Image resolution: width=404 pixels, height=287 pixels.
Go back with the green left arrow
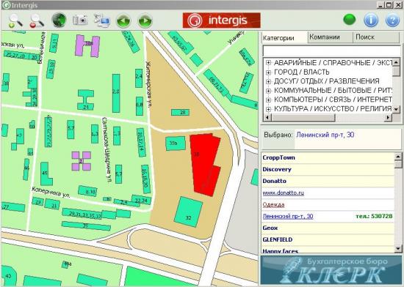(123, 20)
